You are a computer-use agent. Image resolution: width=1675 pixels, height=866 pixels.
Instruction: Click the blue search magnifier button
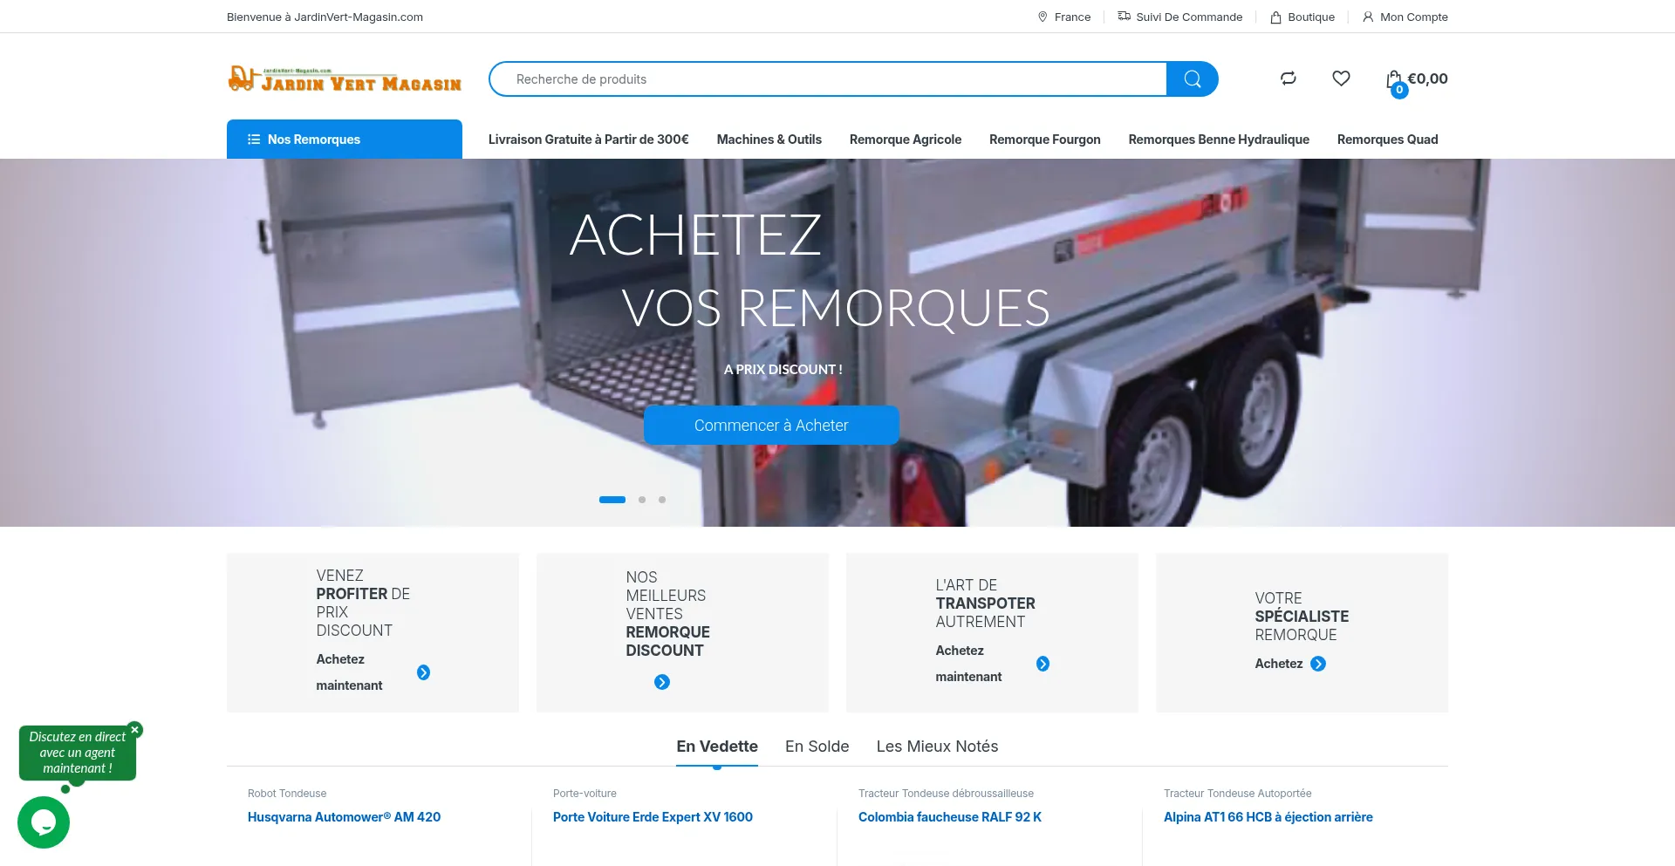click(1192, 79)
